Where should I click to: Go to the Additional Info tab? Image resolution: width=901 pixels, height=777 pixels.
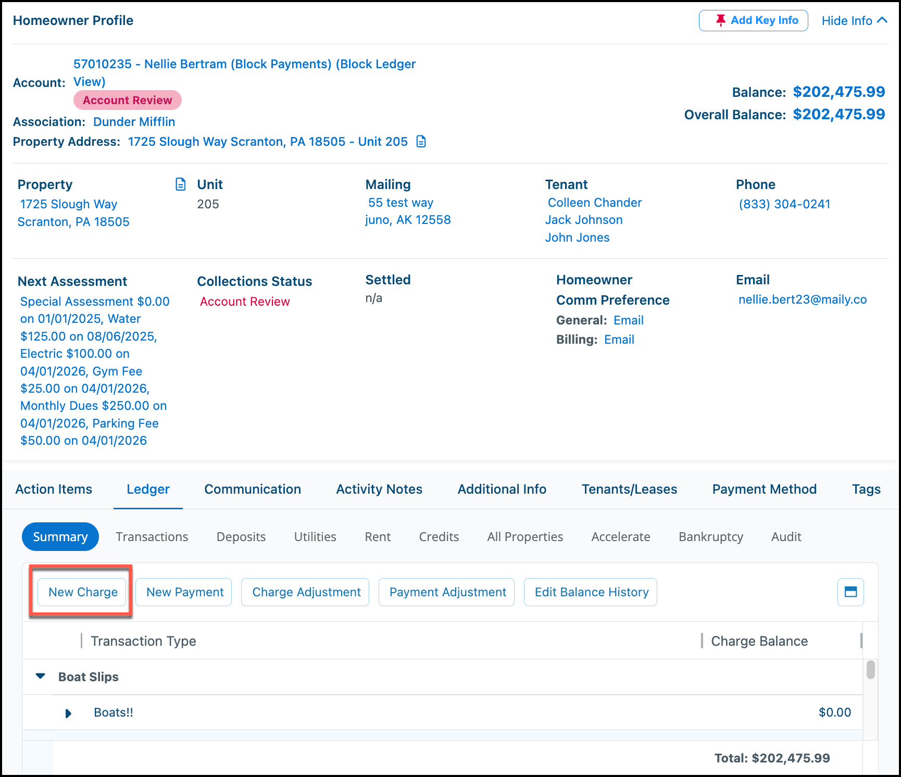click(x=502, y=489)
